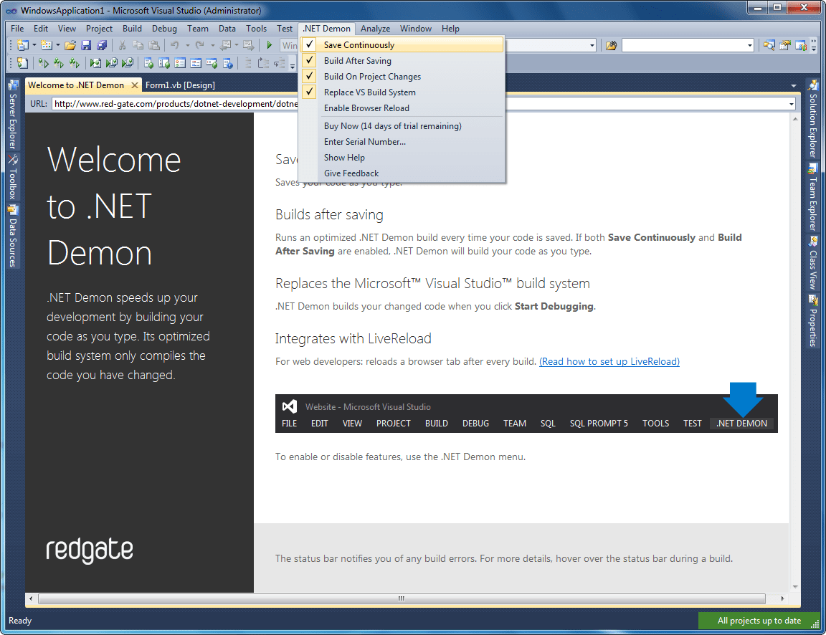Click the first icon on the second toolbar row
The width and height of the screenshot is (826, 635).
[x=23, y=63]
